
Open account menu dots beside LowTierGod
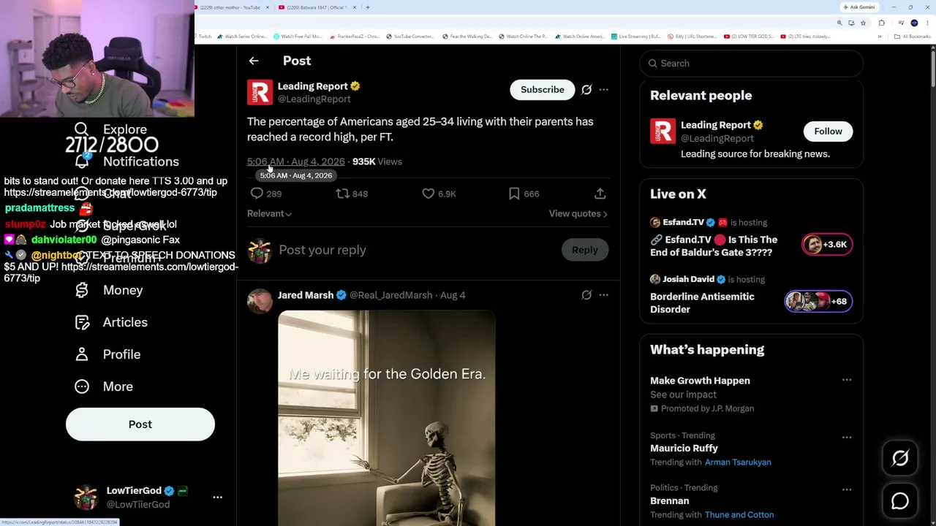[x=217, y=497]
